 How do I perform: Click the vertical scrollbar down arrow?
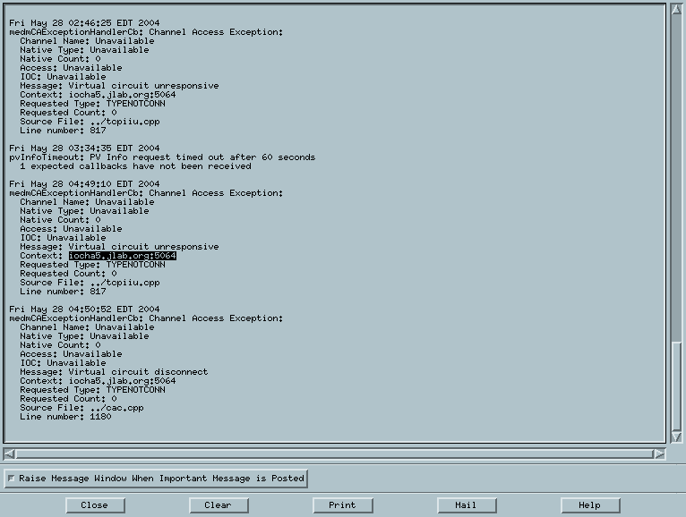676,437
